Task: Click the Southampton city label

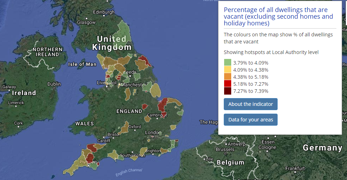Action: (132, 155)
